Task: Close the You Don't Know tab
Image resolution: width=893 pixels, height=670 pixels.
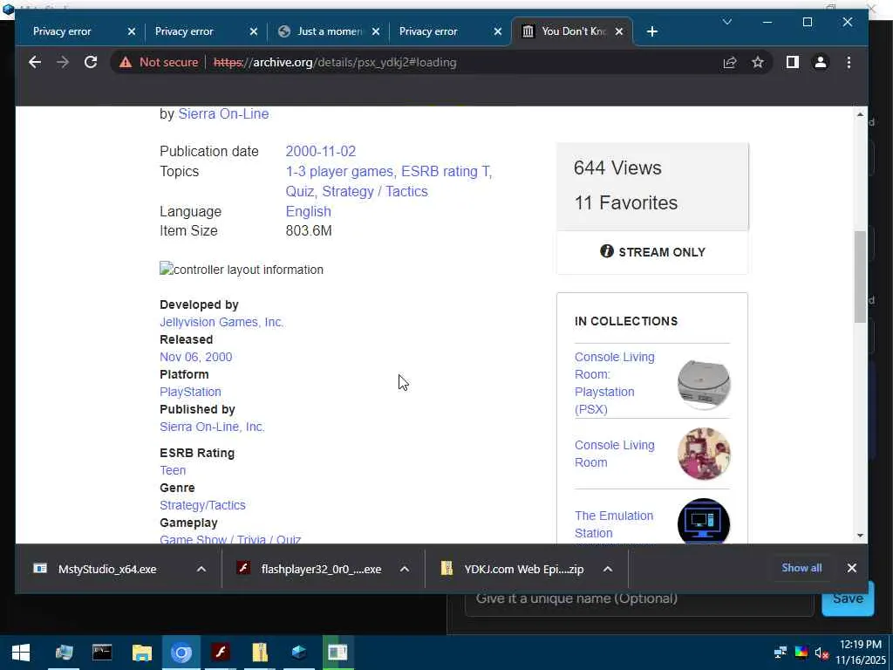Action: [x=620, y=31]
